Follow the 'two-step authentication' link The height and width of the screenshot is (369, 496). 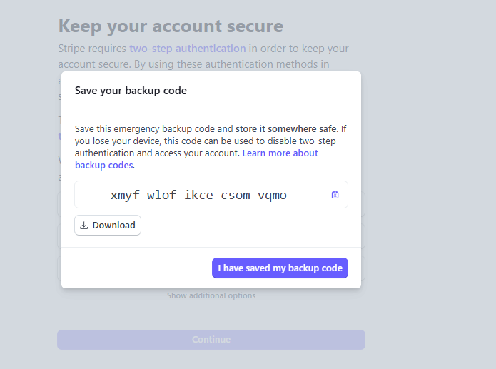pyautogui.click(x=187, y=49)
